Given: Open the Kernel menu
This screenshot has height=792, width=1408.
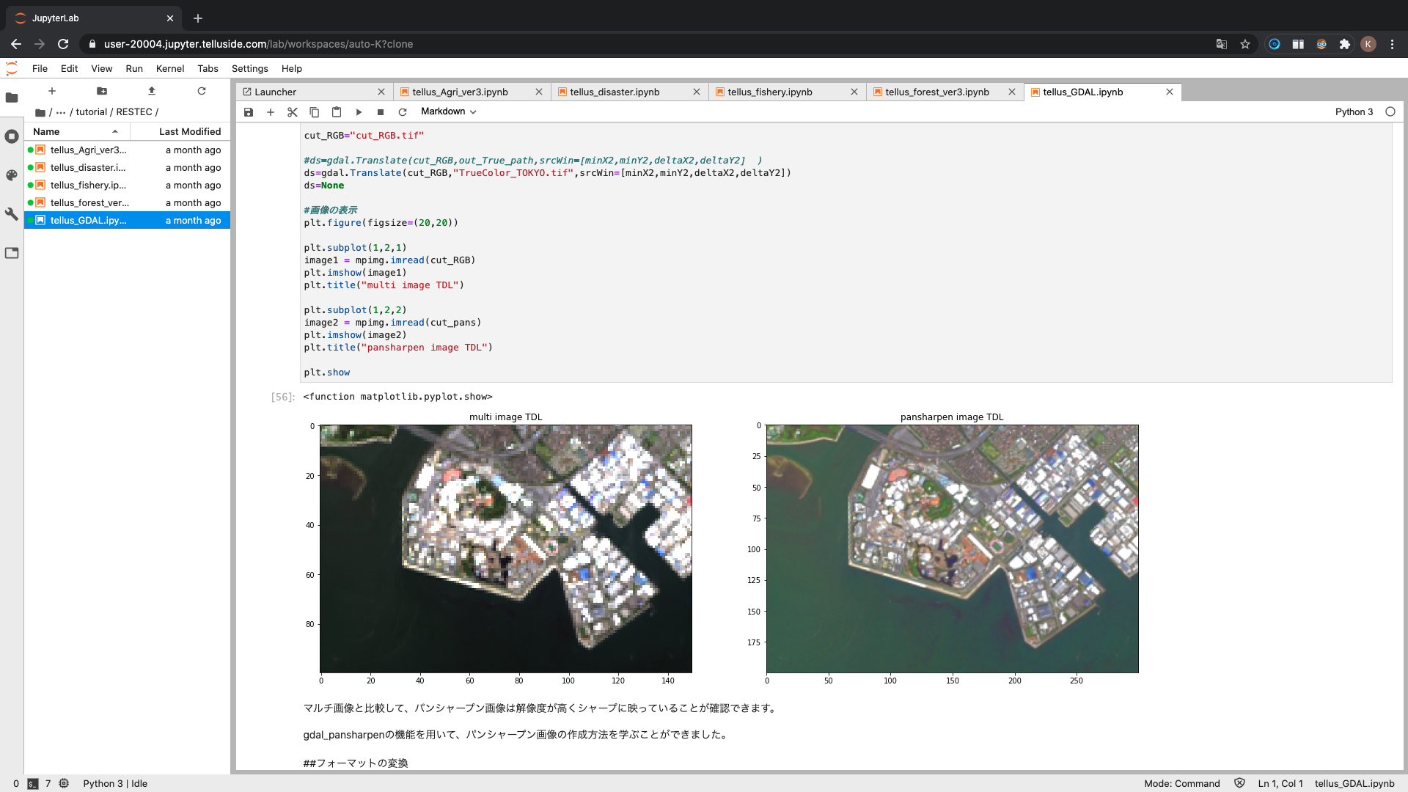Looking at the screenshot, I should tap(170, 68).
